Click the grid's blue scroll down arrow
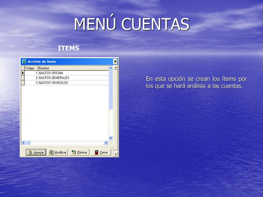Screen dimensions: 263x197 pos(110,138)
